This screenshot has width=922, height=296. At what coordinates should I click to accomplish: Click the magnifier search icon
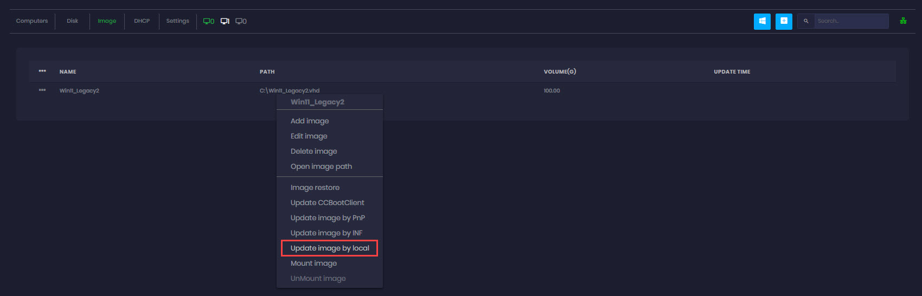click(x=806, y=21)
